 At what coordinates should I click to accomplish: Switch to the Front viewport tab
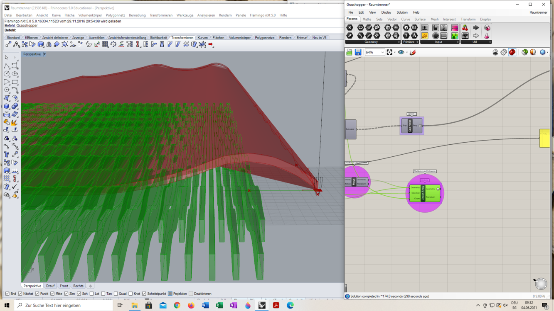pyautogui.click(x=64, y=286)
